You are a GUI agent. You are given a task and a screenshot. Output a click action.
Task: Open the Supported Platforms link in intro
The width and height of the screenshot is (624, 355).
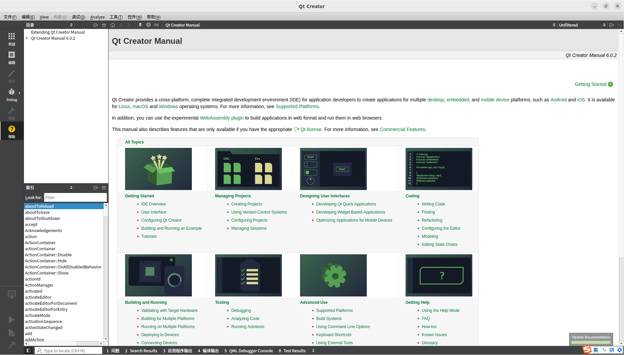click(297, 106)
